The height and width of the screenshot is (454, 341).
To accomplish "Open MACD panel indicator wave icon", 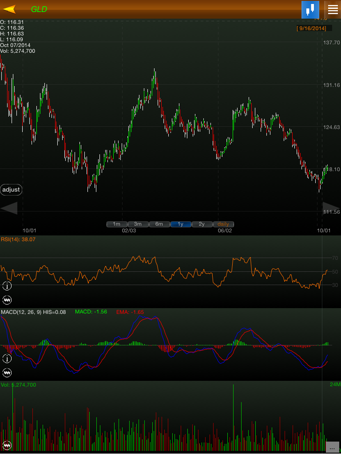I will click(7, 372).
